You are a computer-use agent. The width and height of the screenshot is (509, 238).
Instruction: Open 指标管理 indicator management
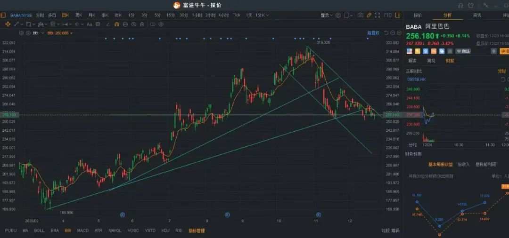[197, 230]
